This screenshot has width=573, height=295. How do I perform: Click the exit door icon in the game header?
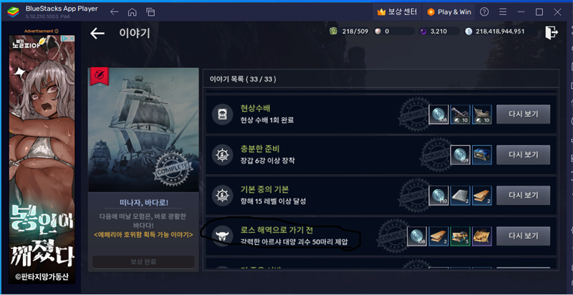(552, 32)
